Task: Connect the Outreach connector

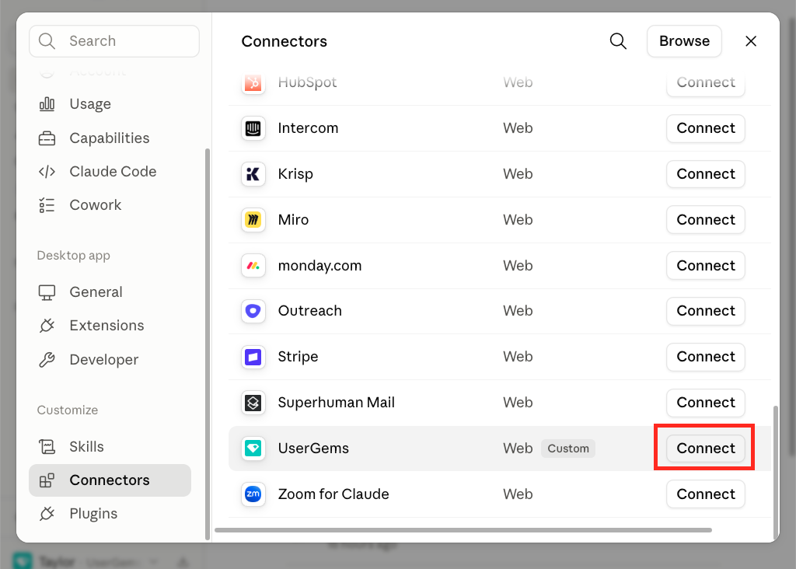Action: tap(706, 311)
